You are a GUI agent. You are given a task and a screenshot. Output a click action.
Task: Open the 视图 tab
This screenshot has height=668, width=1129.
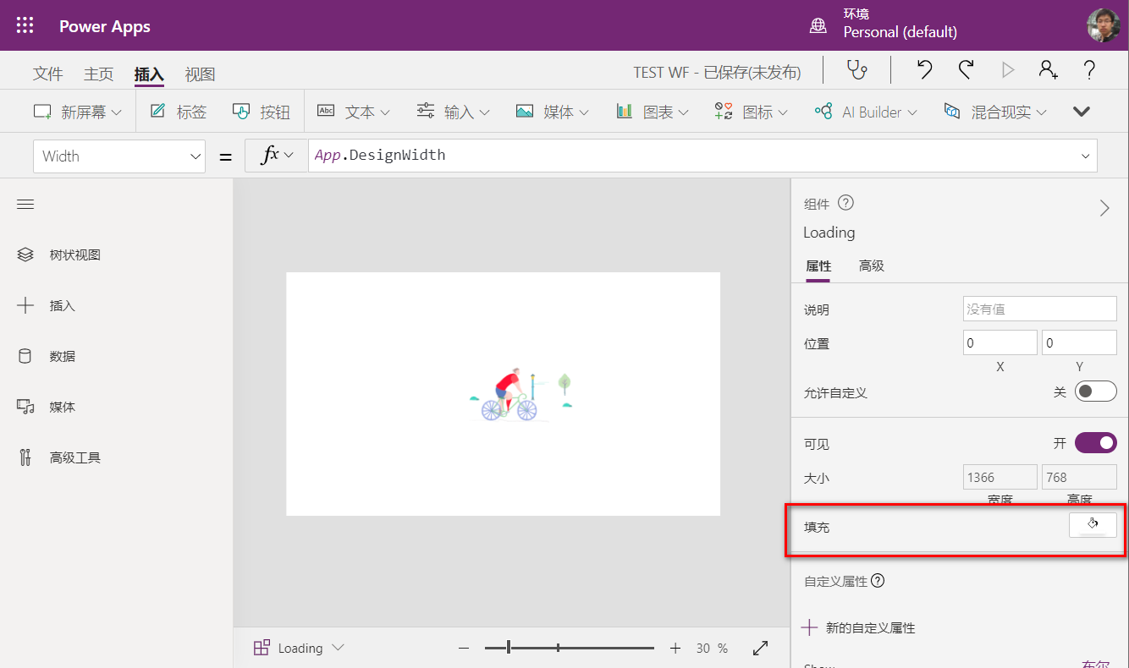pyautogui.click(x=200, y=74)
